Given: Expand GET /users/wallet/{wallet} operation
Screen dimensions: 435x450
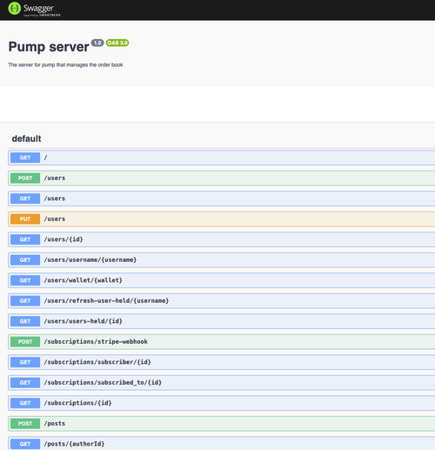Looking at the screenshot, I should click(222, 280).
